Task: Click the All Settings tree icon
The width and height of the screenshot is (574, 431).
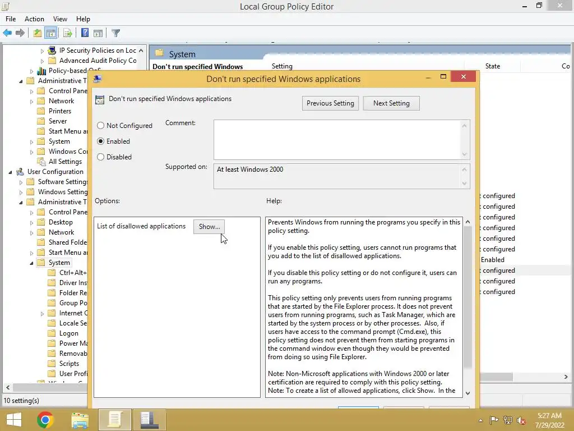Action: 41,162
